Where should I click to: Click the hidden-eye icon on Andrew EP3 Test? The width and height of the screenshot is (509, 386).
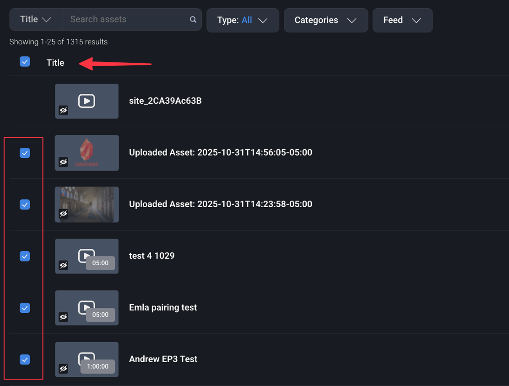pyautogui.click(x=63, y=369)
